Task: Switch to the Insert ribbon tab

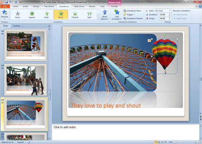Action: tap(26, 6)
